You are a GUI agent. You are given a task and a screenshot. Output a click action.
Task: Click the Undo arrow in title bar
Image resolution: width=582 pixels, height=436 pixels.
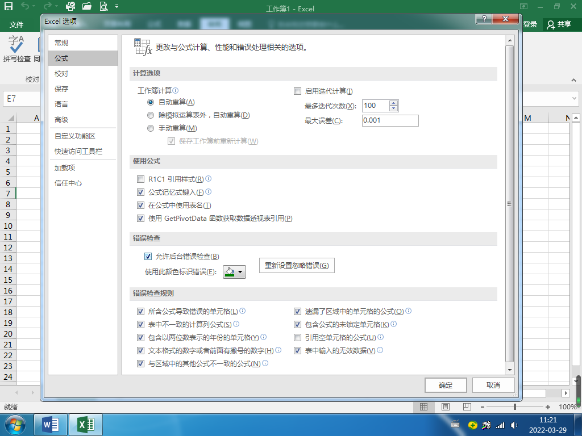(25, 6)
